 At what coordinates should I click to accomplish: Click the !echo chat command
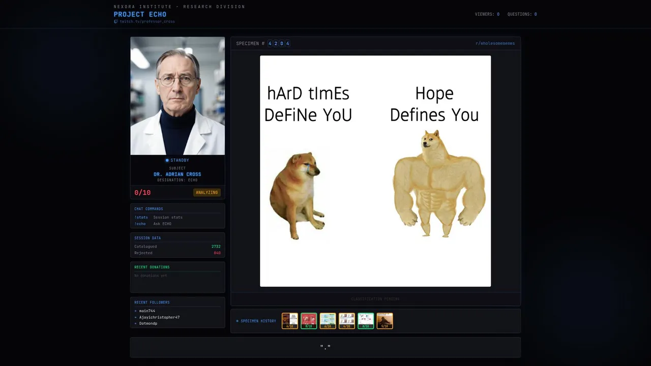click(x=140, y=224)
